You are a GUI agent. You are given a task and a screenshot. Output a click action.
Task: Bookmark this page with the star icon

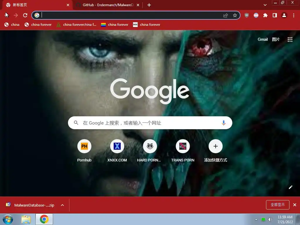[x=235, y=15]
